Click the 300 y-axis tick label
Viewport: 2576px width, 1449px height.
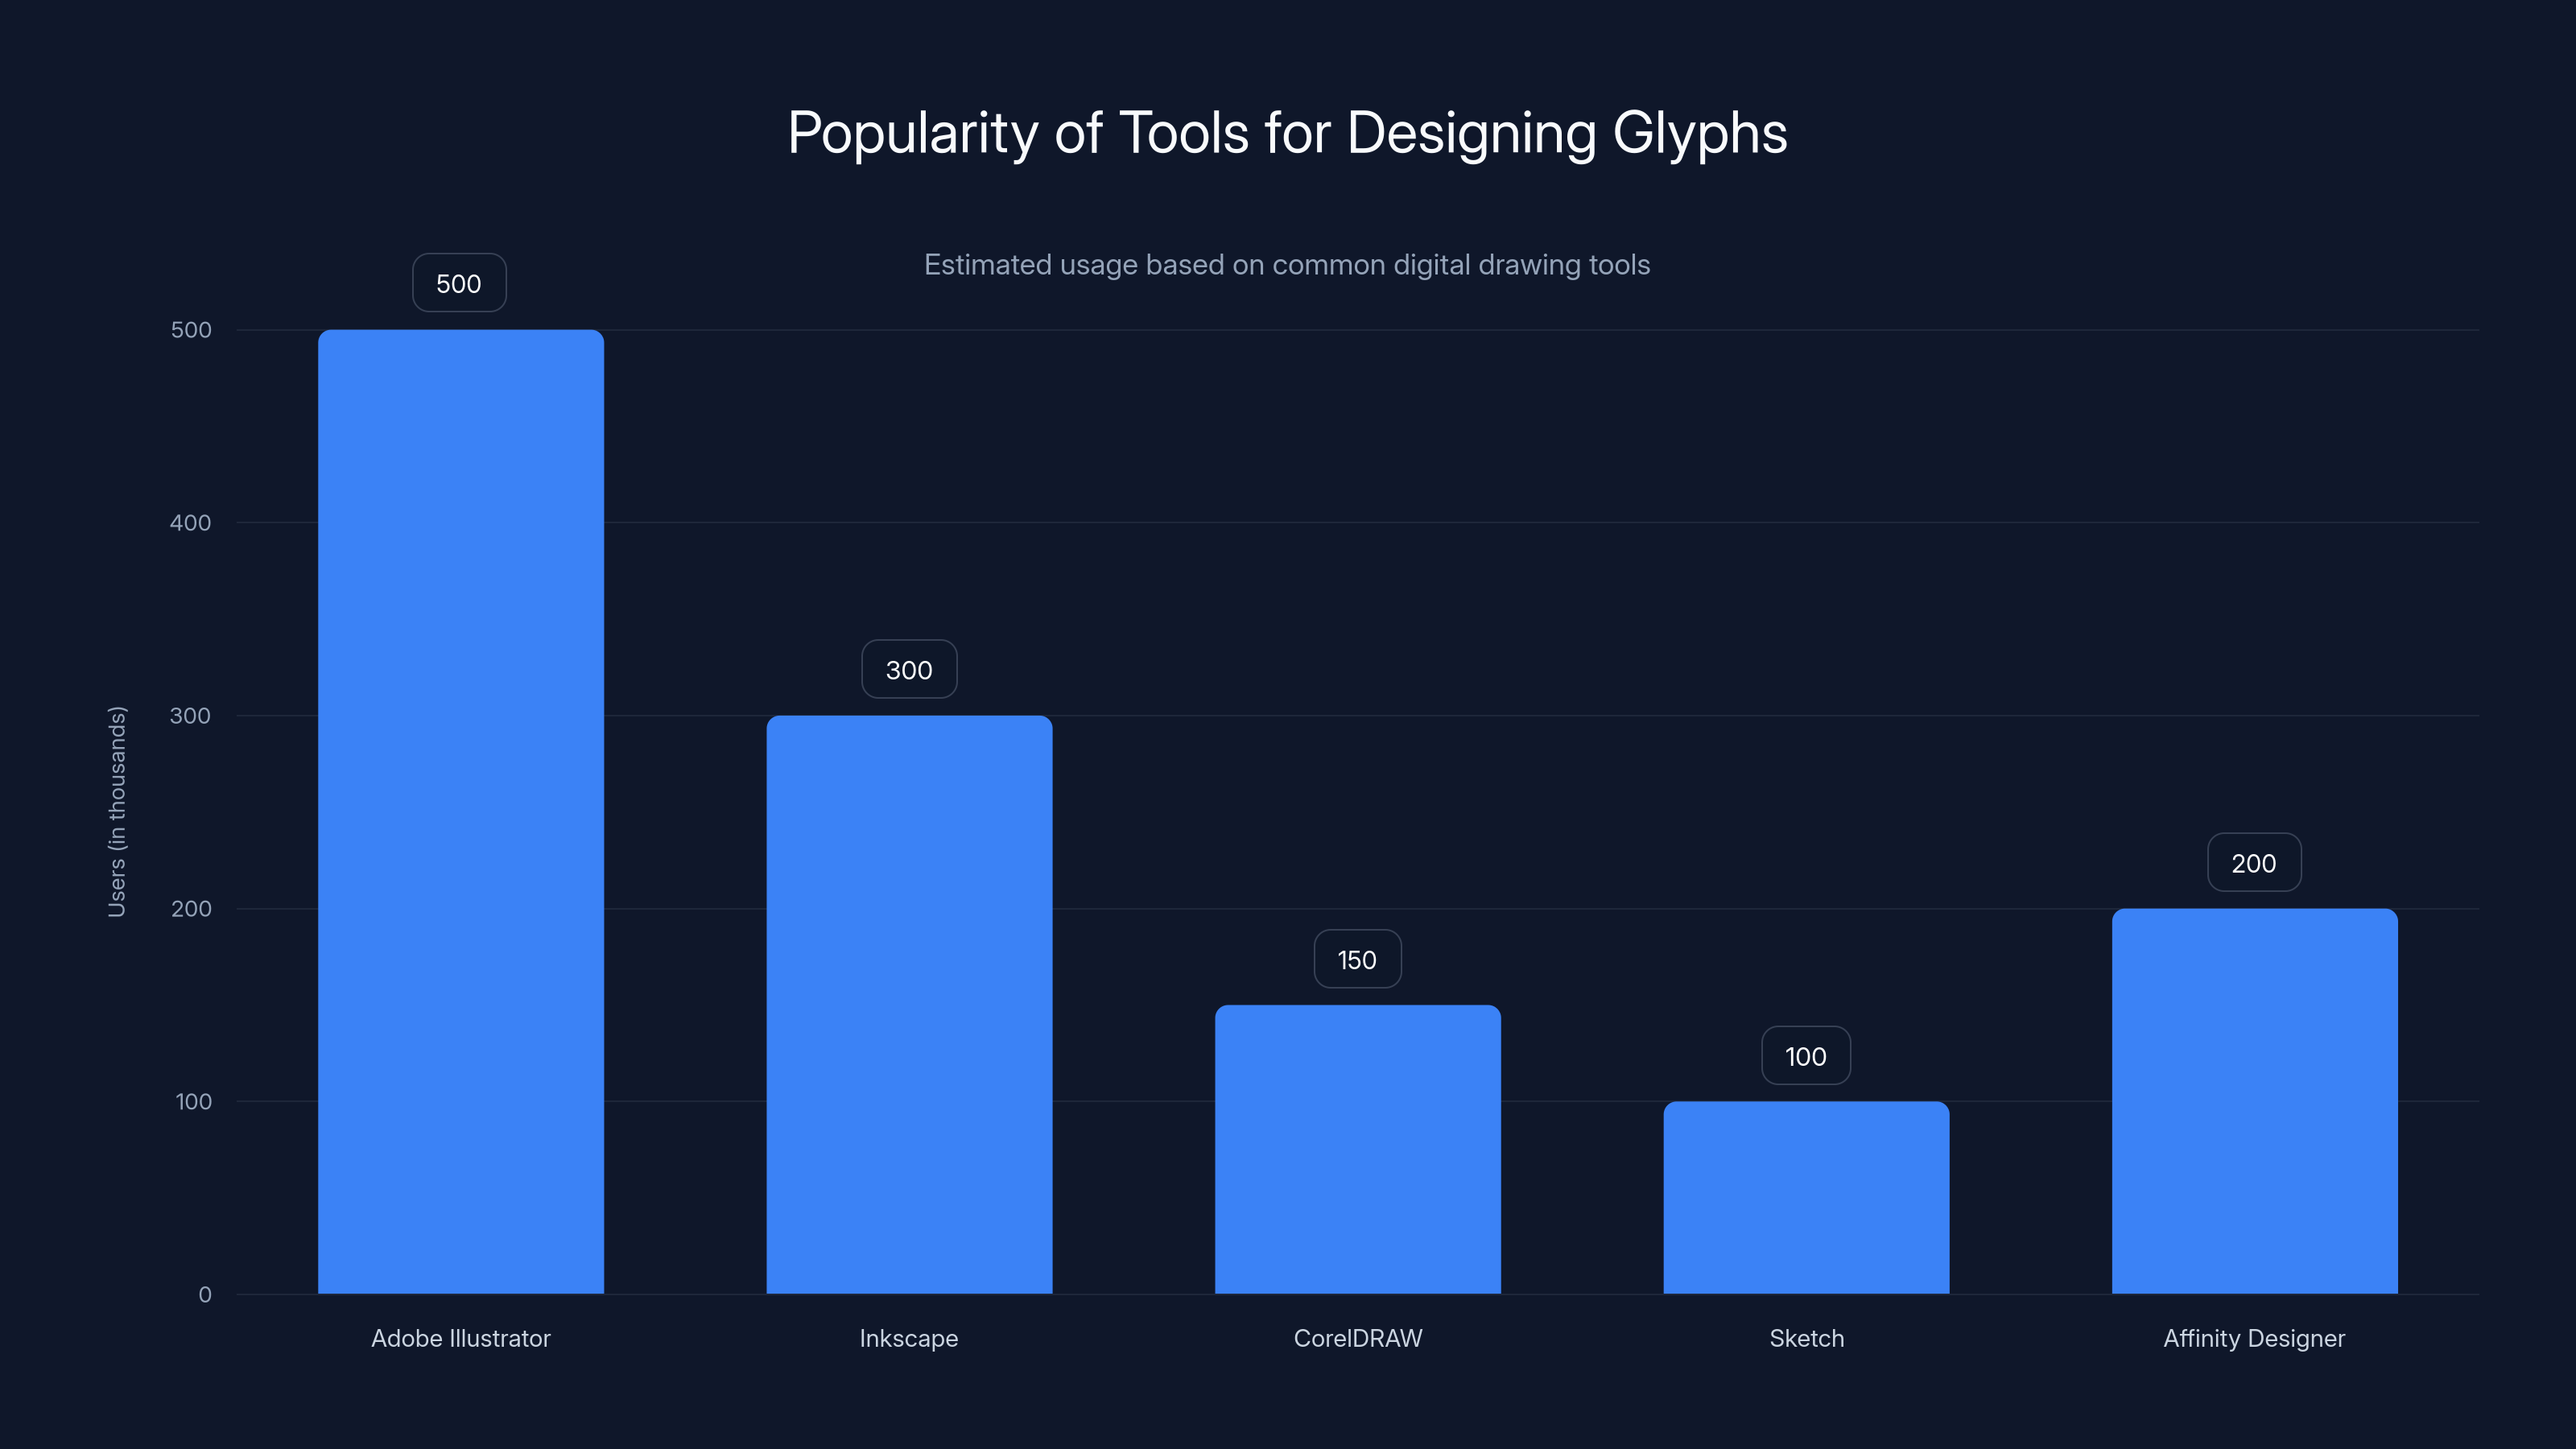pos(191,716)
